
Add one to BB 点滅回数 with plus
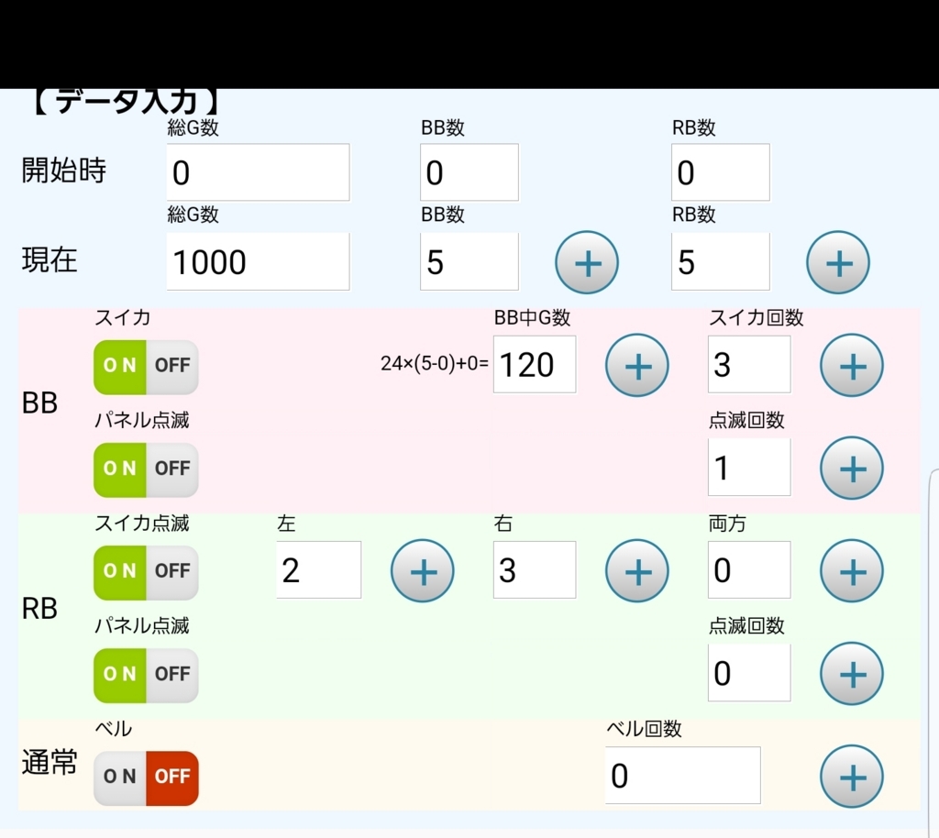852,469
